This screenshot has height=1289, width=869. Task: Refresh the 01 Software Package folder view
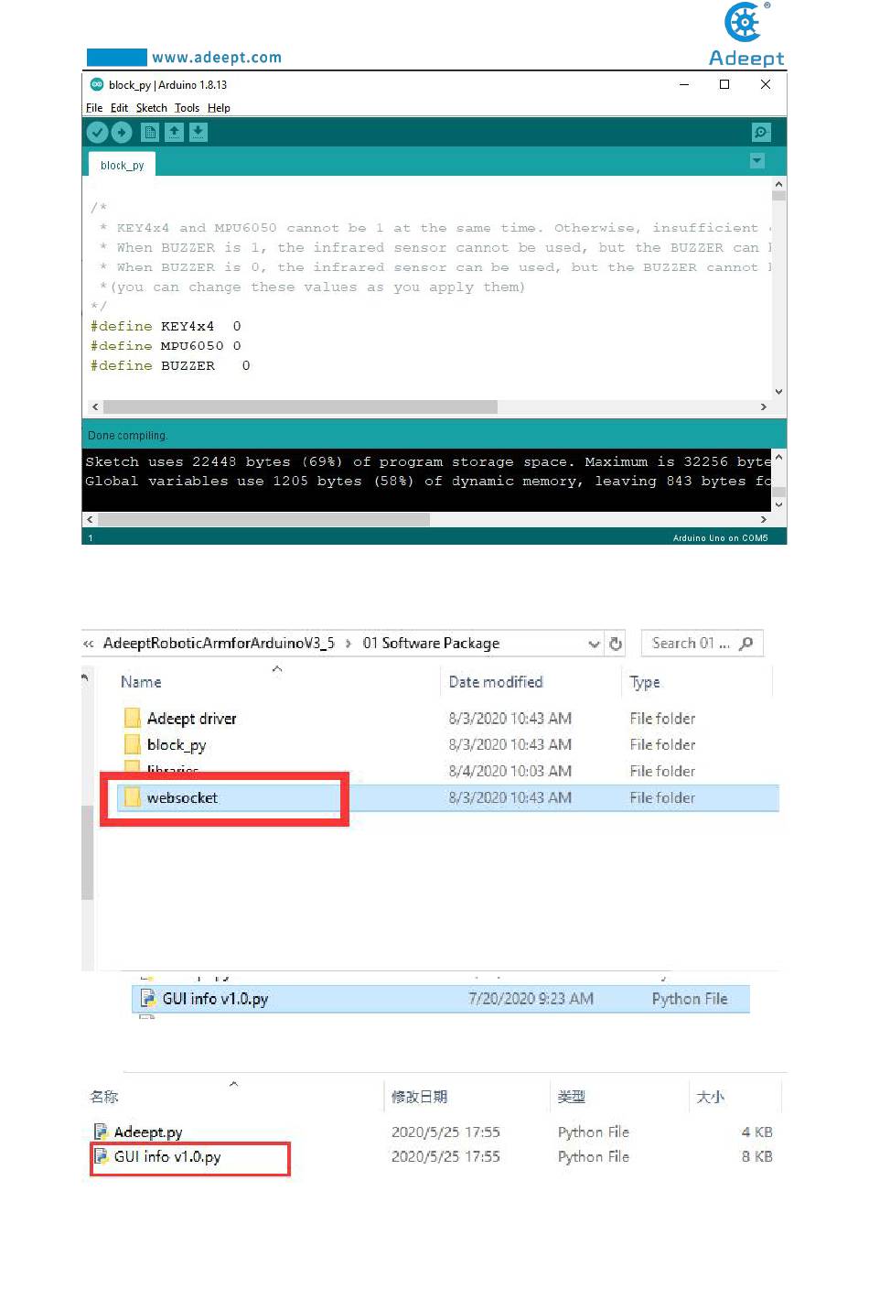point(616,644)
